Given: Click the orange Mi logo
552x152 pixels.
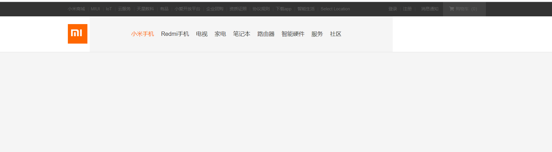Looking at the screenshot, I should (x=78, y=34).
